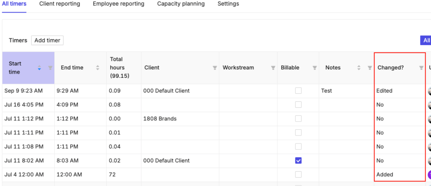Open filter icon in Notes column

pos(369,68)
